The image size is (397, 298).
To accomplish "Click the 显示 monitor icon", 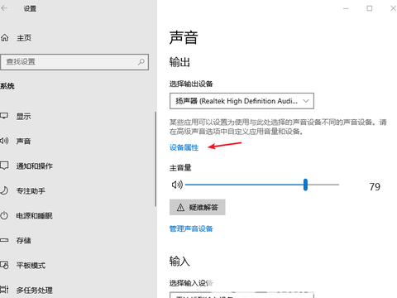I will tap(4, 116).
